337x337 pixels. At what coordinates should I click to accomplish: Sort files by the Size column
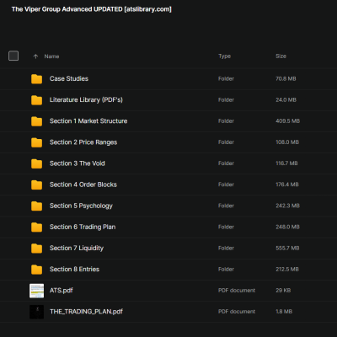coord(281,56)
